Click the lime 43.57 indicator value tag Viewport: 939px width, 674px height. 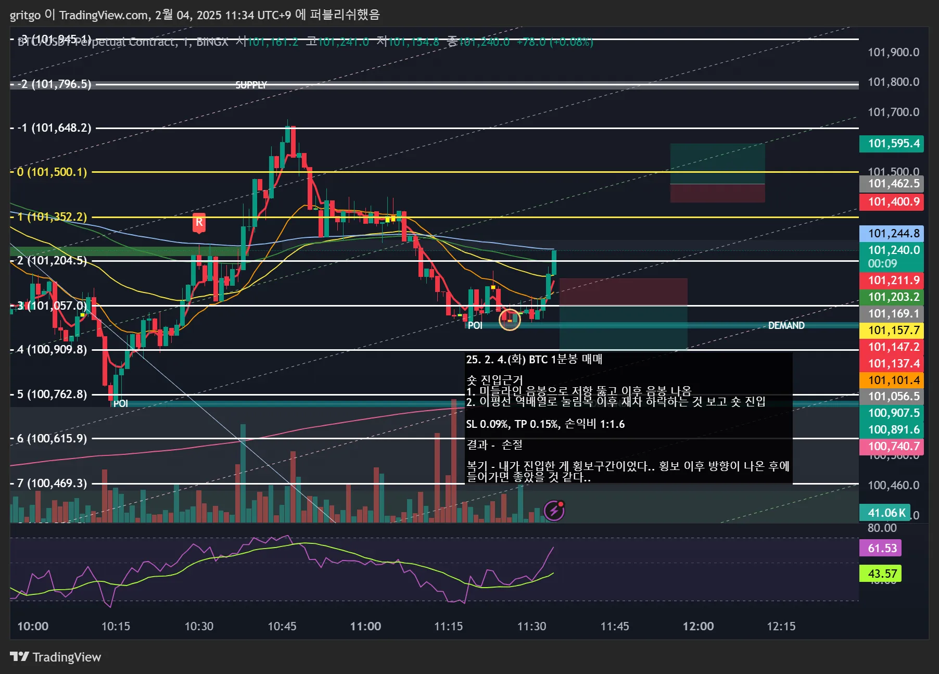coord(880,574)
